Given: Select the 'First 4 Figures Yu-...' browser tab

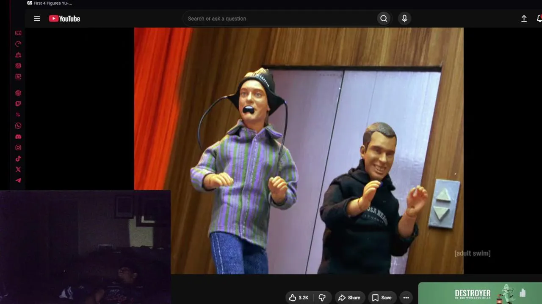Looking at the screenshot, I should click(50, 3).
